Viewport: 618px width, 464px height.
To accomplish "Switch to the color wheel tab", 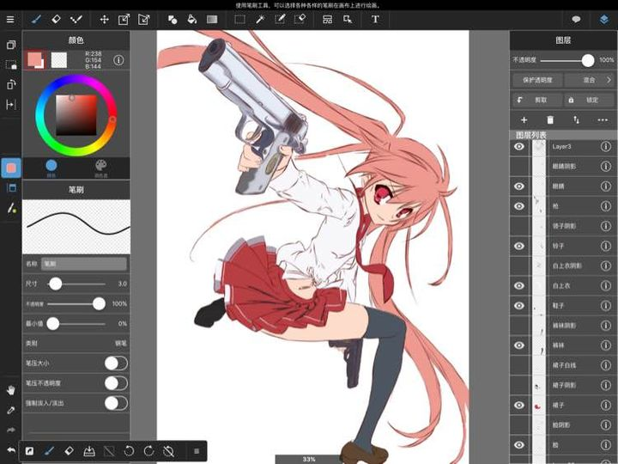I will (51, 168).
